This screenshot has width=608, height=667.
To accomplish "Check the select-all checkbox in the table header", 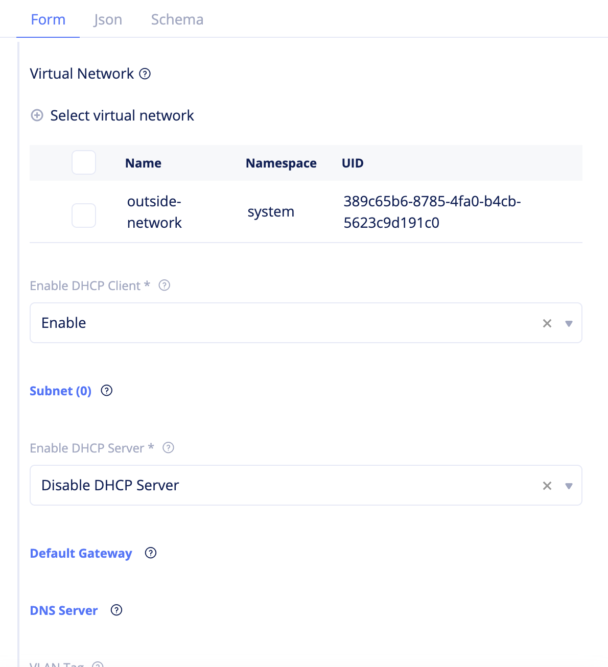I will click(83, 162).
